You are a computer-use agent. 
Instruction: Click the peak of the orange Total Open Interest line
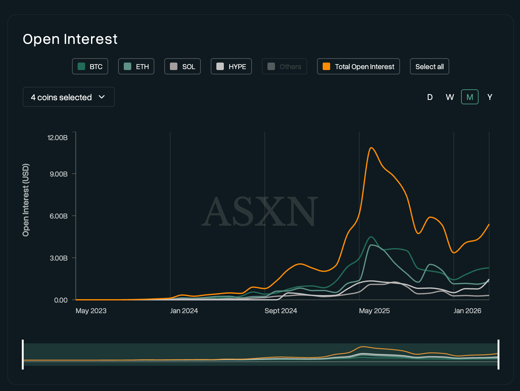click(x=371, y=148)
